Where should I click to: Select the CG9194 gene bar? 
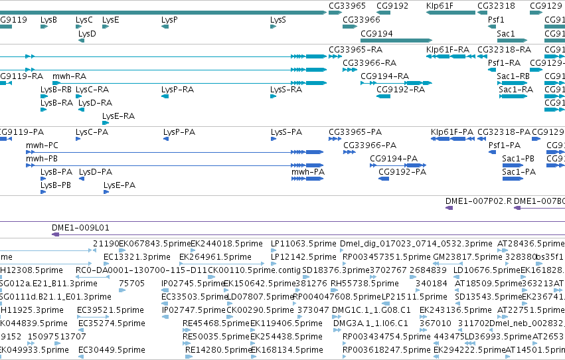click(396, 41)
